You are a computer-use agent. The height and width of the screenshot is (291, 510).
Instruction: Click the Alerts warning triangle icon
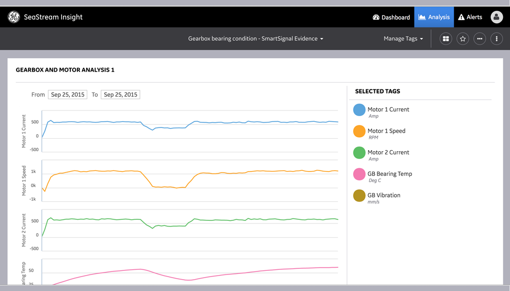pyautogui.click(x=461, y=17)
